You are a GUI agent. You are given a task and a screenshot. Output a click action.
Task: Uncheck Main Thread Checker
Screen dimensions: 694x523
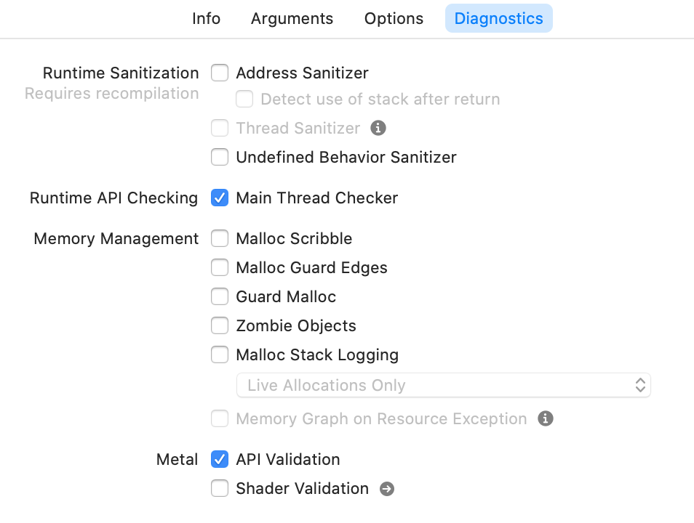coord(220,198)
